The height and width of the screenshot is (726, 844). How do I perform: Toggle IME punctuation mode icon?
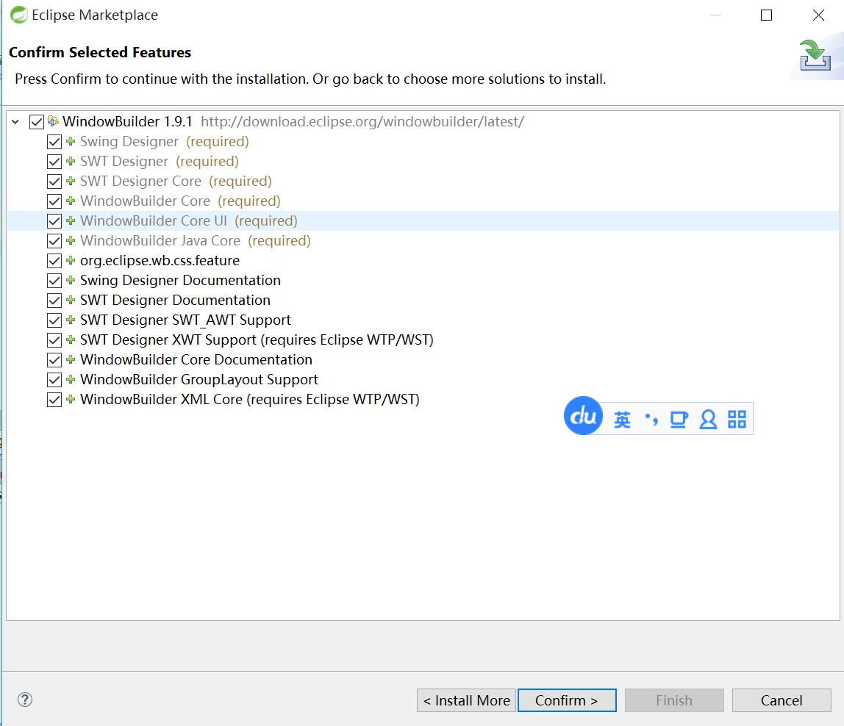coord(651,420)
